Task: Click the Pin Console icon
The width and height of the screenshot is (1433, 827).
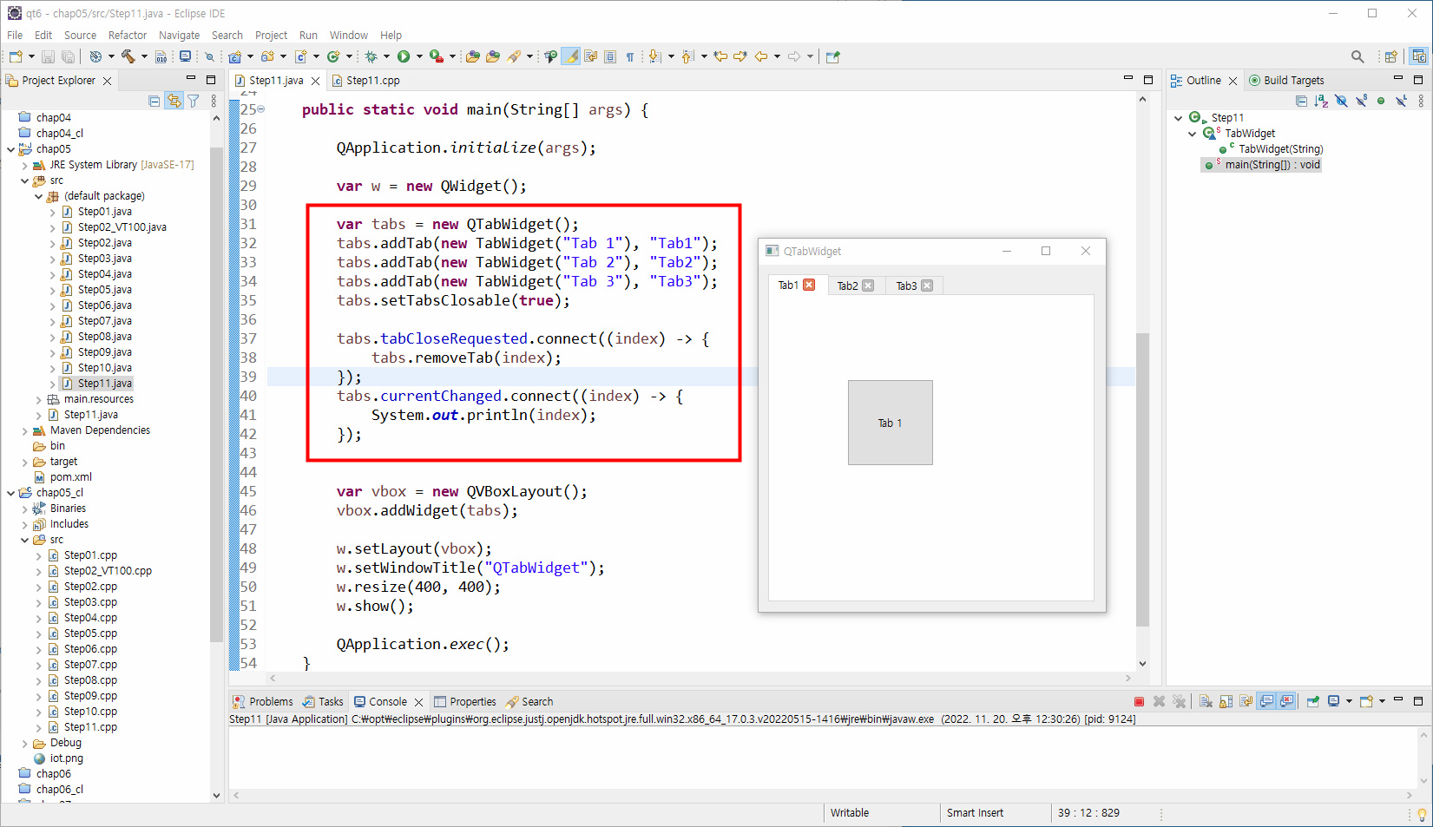Action: [1312, 701]
